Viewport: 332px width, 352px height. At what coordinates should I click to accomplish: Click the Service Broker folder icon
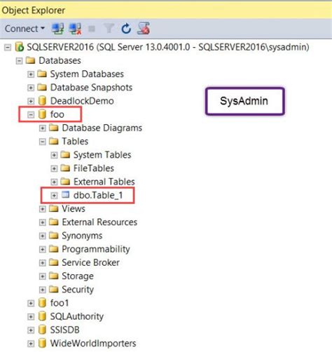click(54, 262)
